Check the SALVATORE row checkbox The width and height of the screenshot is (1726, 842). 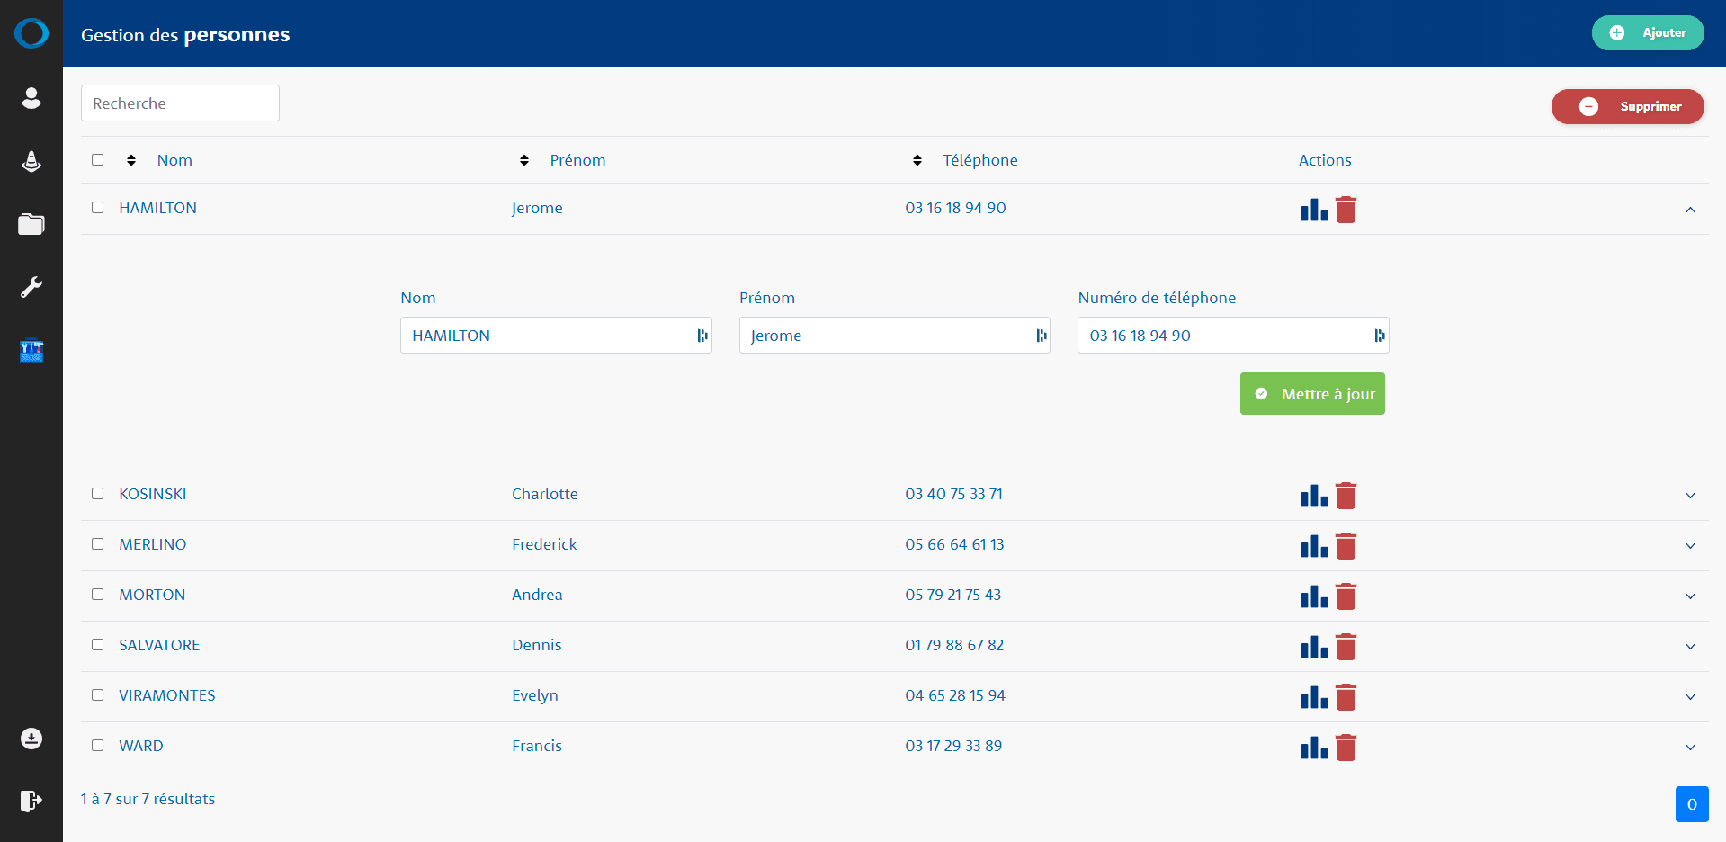click(97, 644)
